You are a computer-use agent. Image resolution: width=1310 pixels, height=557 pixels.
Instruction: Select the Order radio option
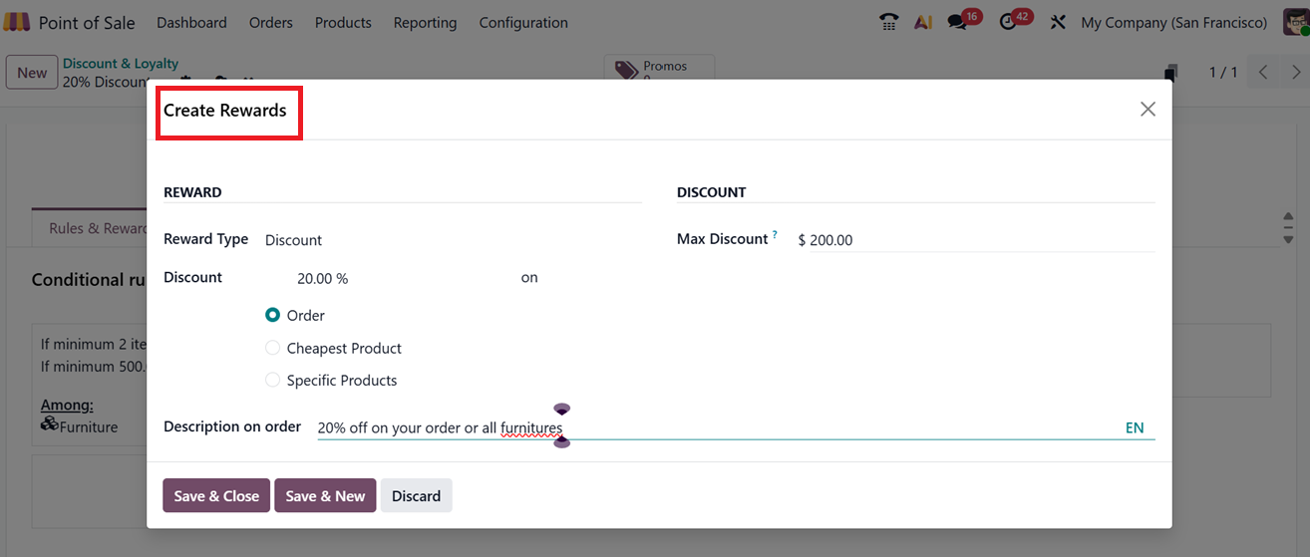click(273, 316)
